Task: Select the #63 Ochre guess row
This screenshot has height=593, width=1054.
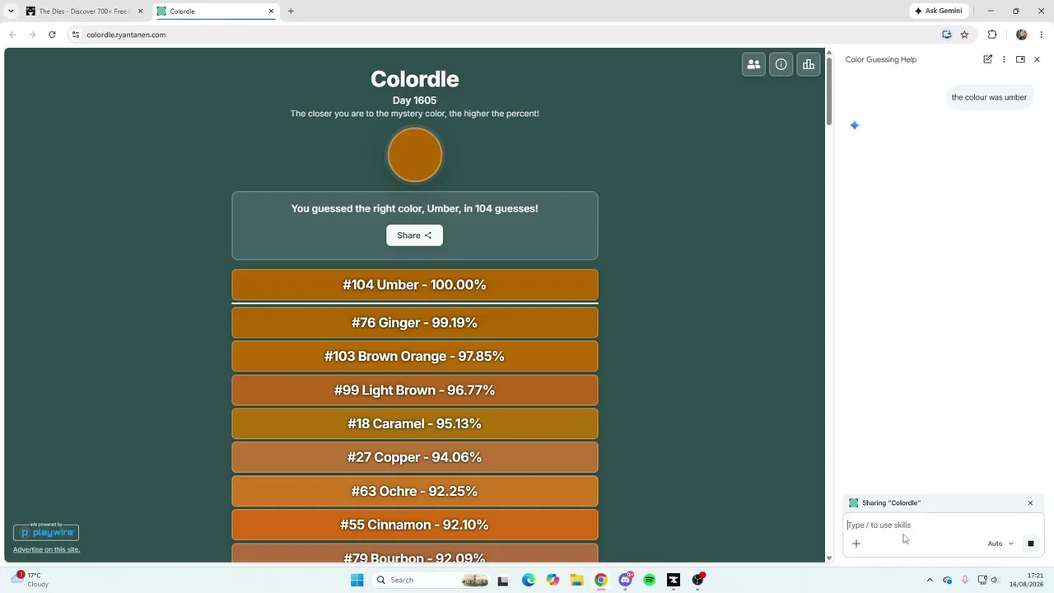Action: tap(415, 491)
